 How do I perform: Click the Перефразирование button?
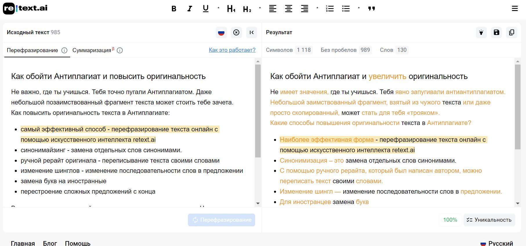click(222, 220)
